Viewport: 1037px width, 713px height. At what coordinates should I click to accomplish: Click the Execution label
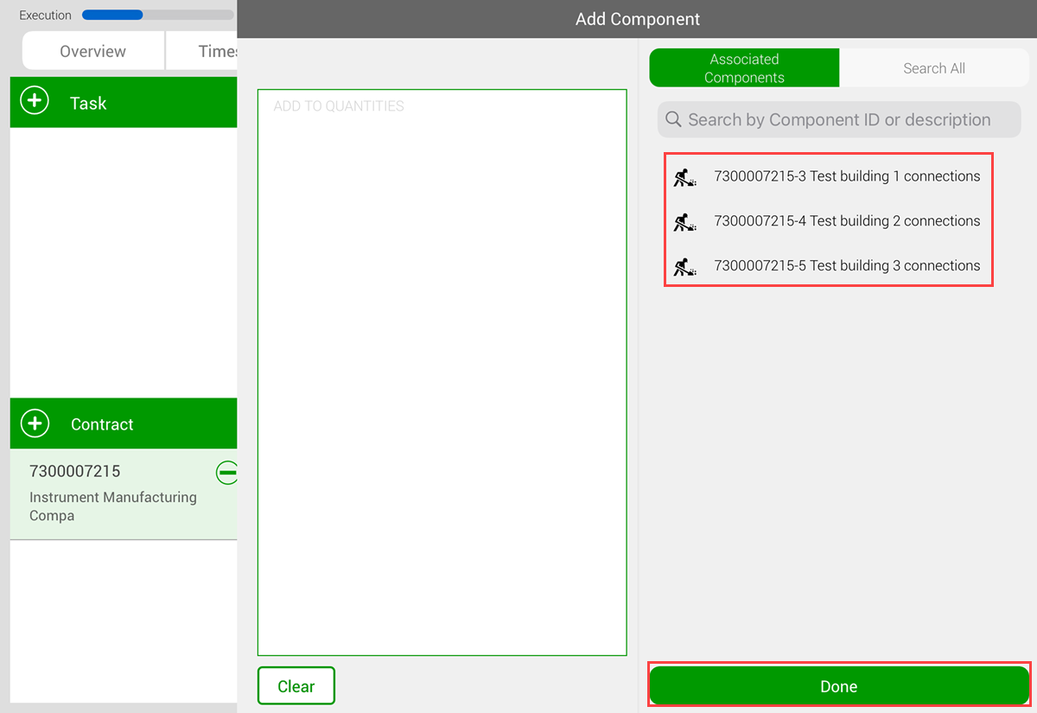[x=45, y=16]
